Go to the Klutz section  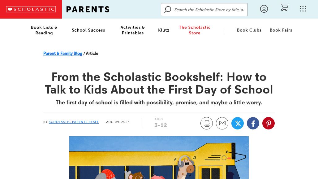pyautogui.click(x=164, y=30)
